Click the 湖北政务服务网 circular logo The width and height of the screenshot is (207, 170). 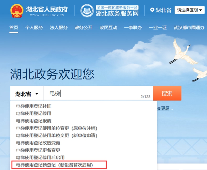coord(87,11)
